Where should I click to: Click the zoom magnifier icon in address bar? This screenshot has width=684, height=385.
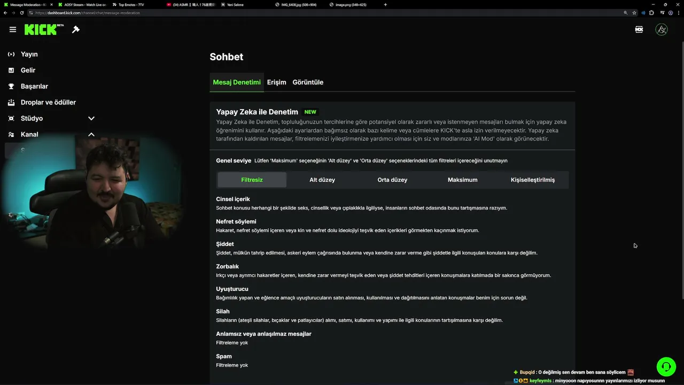click(x=626, y=13)
